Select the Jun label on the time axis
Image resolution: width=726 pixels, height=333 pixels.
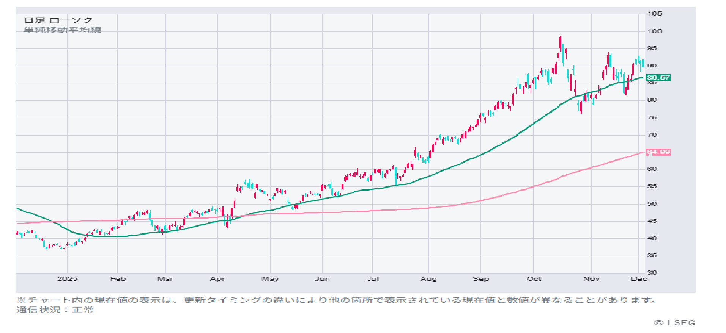pyautogui.click(x=322, y=279)
